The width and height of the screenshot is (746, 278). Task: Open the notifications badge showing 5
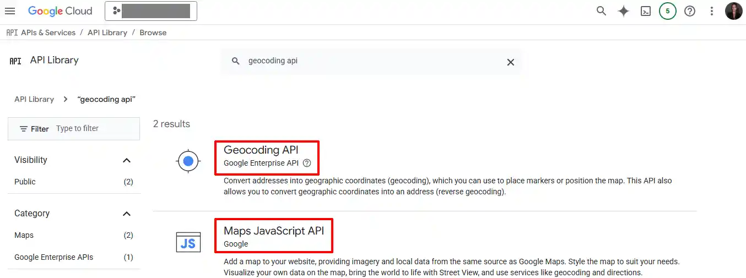668,11
